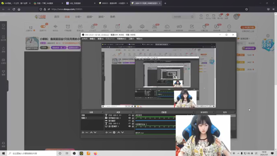Open streamer toolbar more (…) icon
The height and width of the screenshot is (156, 277).
(229, 27)
